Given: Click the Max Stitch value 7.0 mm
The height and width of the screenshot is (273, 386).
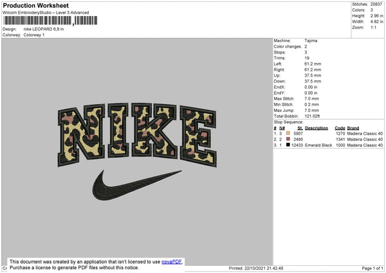Looking at the screenshot, I should pos(311,99).
